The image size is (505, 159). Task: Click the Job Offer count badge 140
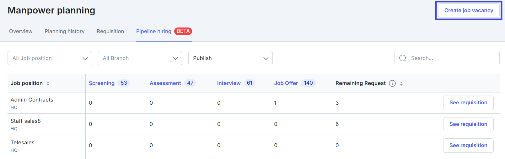(x=308, y=83)
